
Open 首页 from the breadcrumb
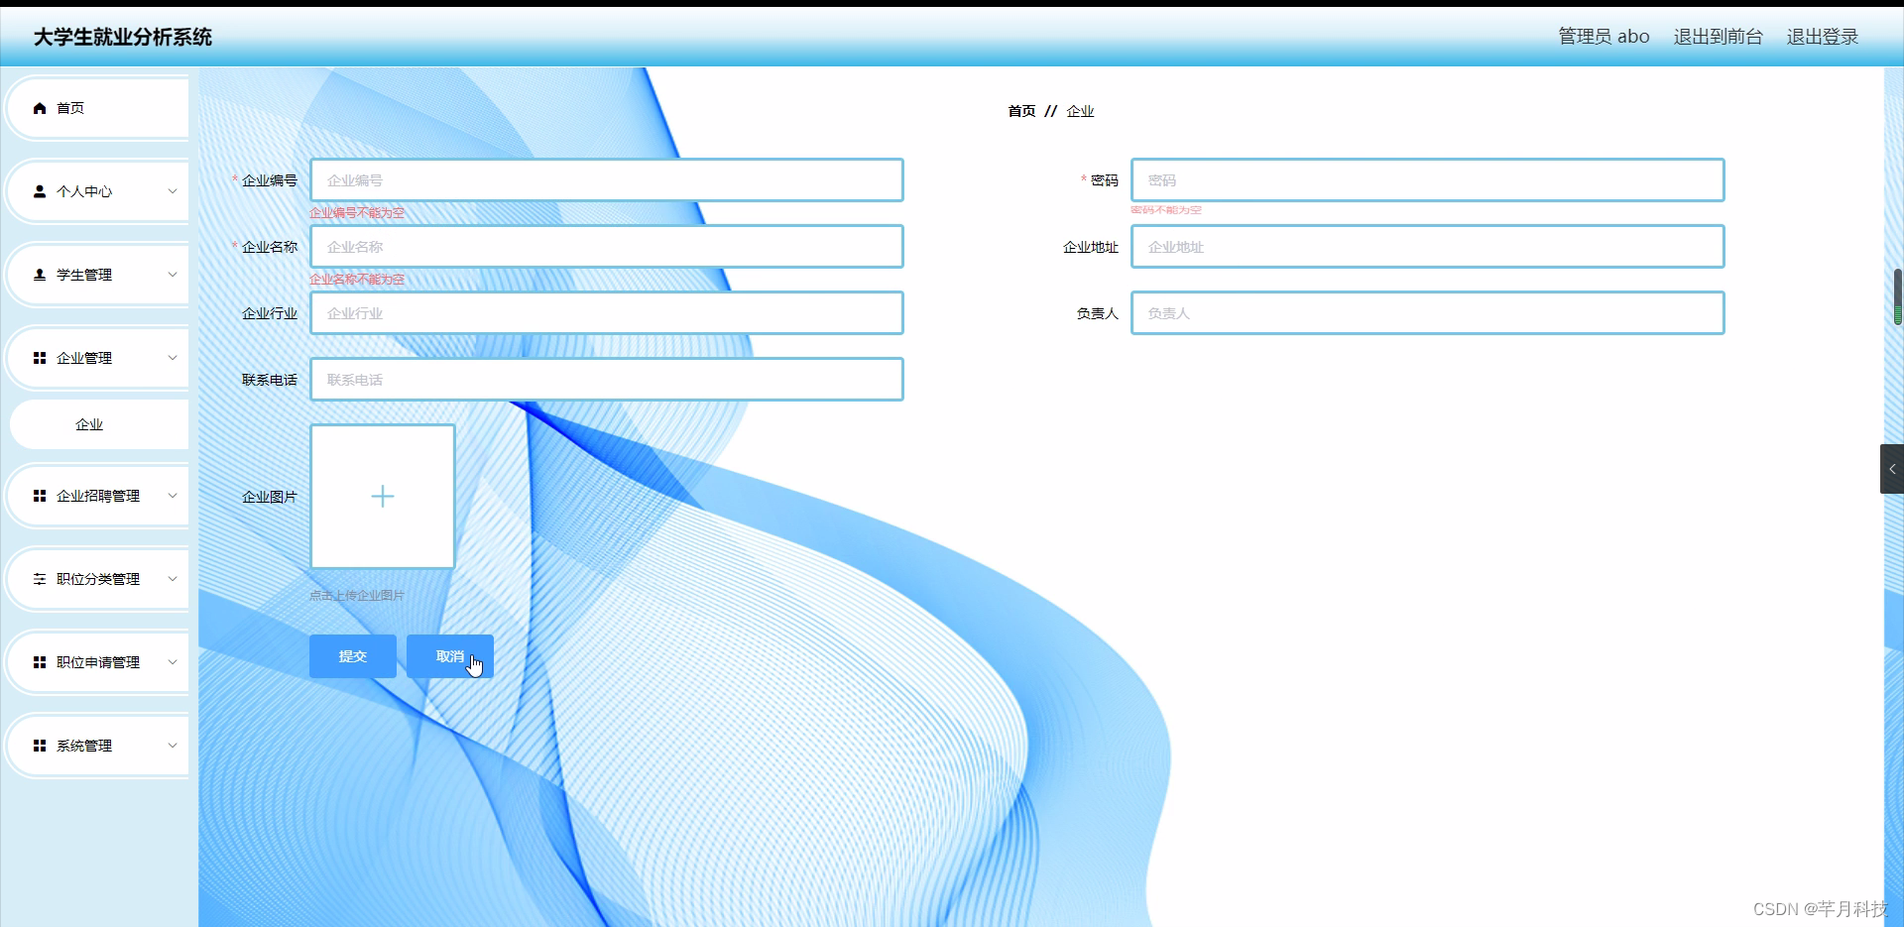pos(1020,111)
